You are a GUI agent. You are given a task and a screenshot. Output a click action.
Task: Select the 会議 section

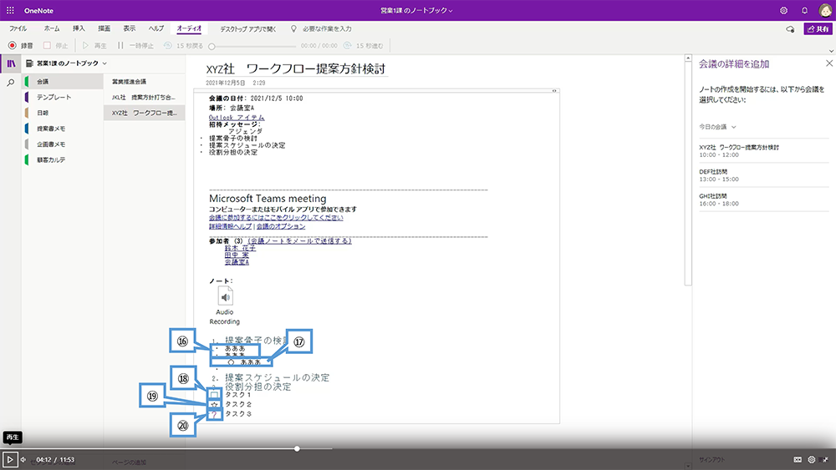pos(63,82)
